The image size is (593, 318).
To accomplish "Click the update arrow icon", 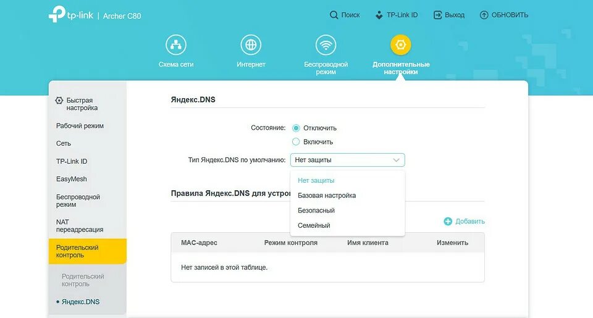I will 484,15.
